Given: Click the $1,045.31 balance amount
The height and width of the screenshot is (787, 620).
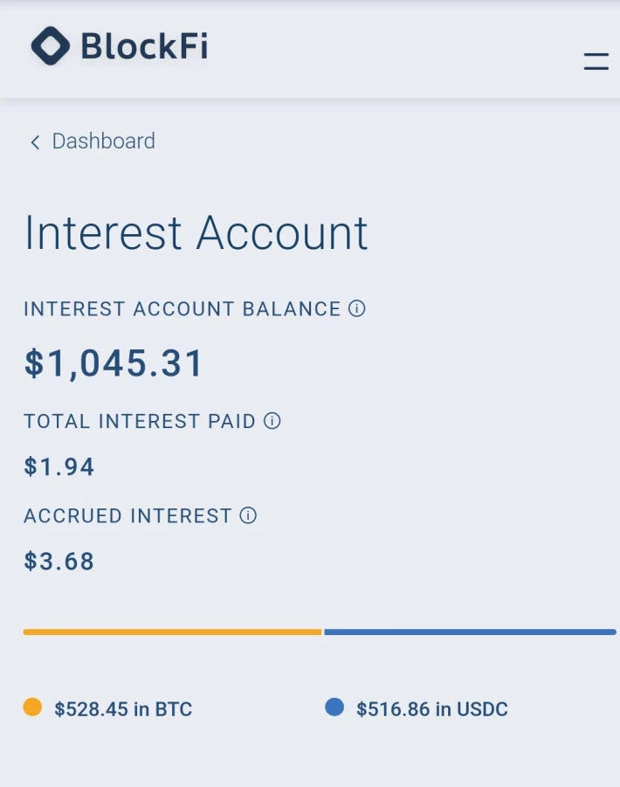Looking at the screenshot, I should pyautogui.click(x=114, y=363).
